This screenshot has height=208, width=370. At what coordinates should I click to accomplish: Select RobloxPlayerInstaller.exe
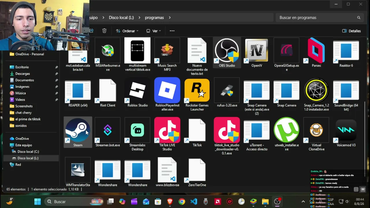[167, 94]
